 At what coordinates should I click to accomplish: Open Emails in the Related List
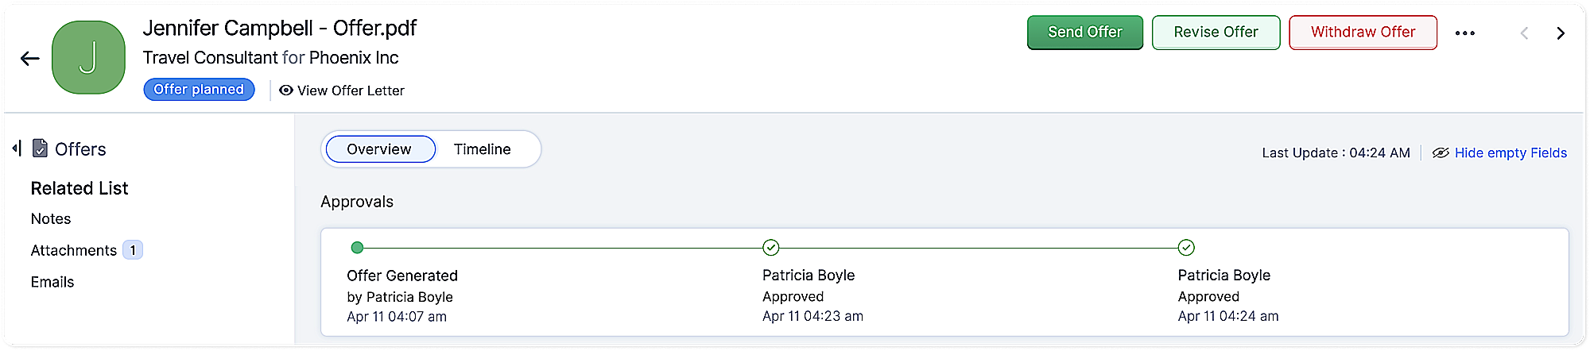pos(52,282)
